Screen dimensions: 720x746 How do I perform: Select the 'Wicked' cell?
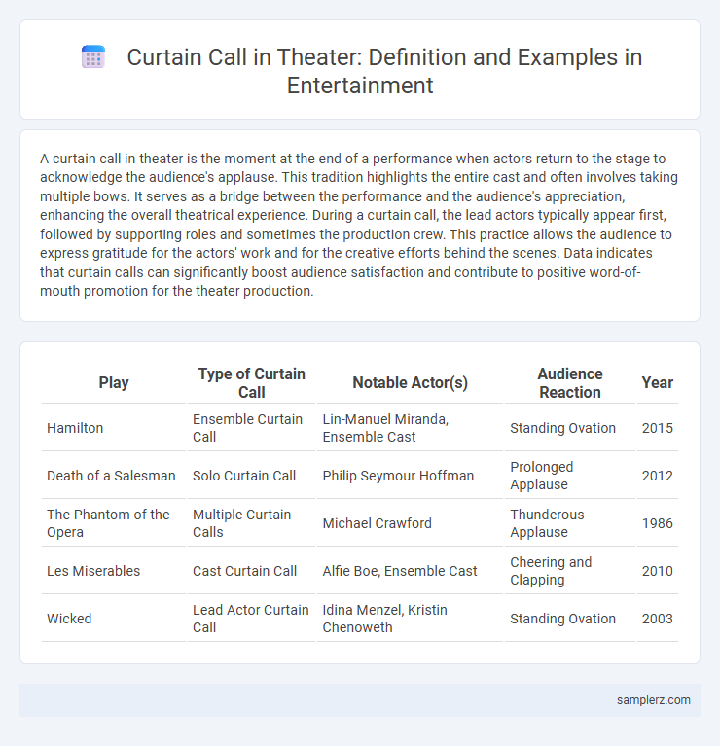114,618
